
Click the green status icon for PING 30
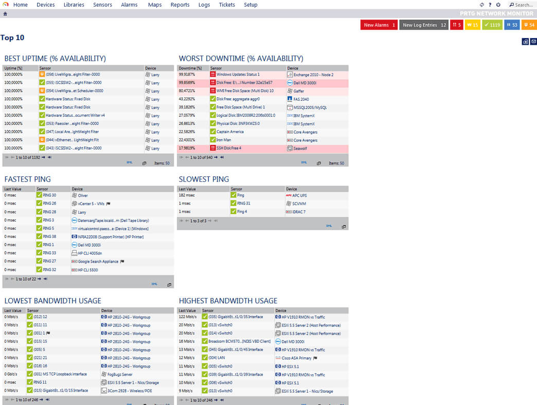39,195
